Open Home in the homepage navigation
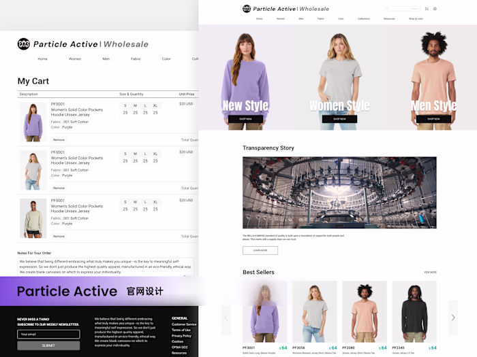This screenshot has height=357, width=477. point(259,19)
